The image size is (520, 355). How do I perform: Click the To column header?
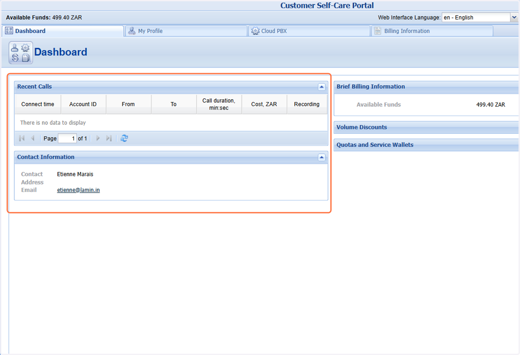174,104
